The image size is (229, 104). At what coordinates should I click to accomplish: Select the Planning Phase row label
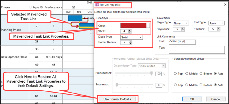click(x=11, y=30)
